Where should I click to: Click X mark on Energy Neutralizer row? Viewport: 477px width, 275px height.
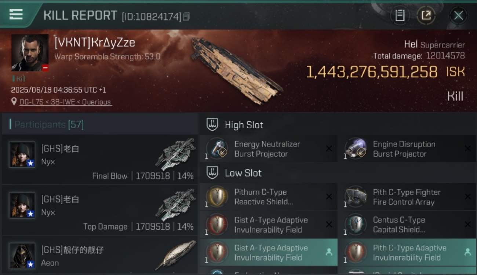click(x=329, y=148)
